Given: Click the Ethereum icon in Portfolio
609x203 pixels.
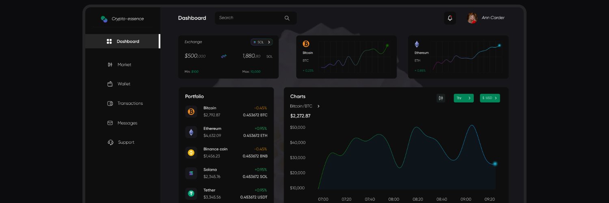Looking at the screenshot, I should 191,132.
